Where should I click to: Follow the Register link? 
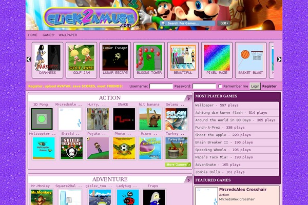(269, 86)
